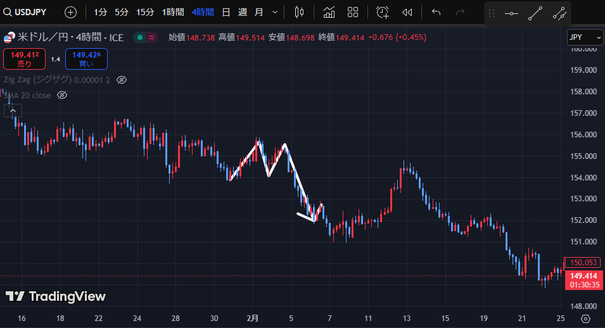Open the JPY currency dropdown

585,37
